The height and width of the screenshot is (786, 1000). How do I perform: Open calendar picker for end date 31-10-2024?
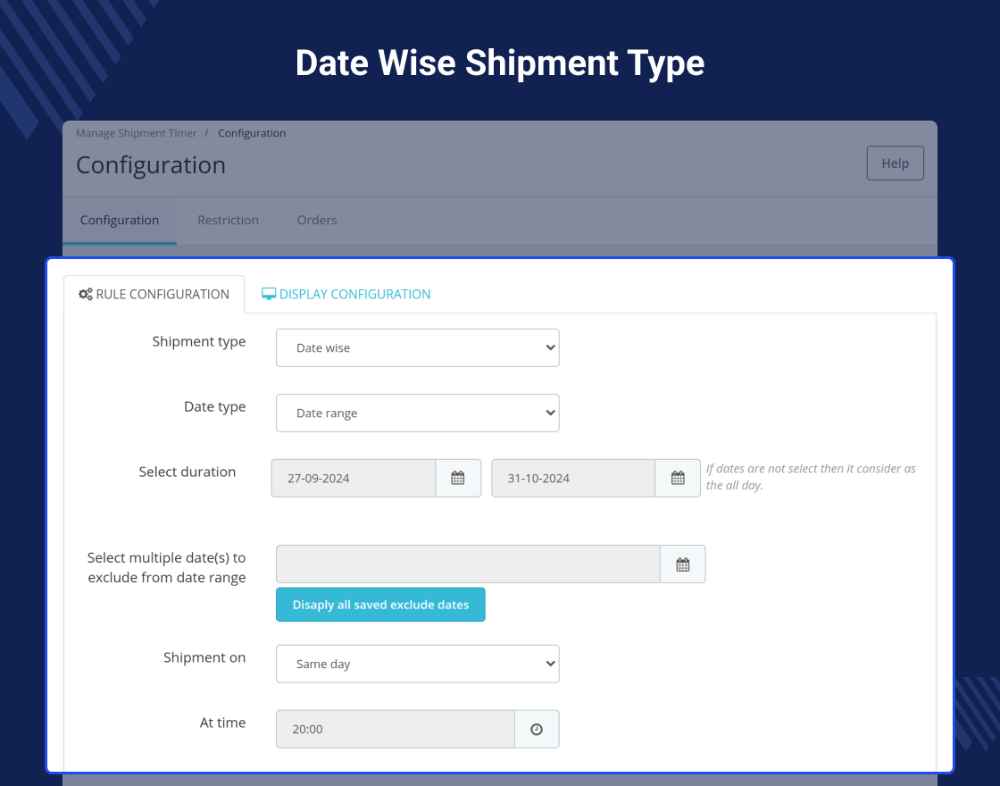point(678,478)
